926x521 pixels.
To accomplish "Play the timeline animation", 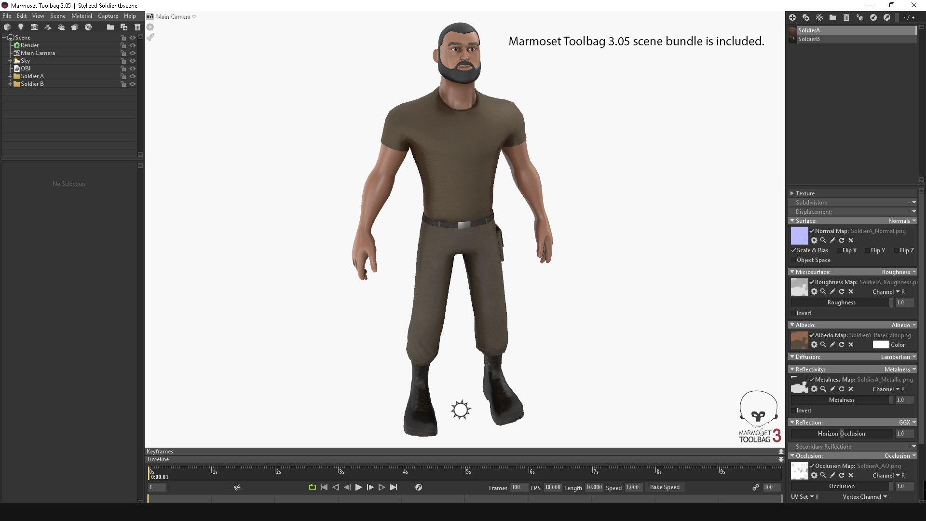I will [358, 487].
